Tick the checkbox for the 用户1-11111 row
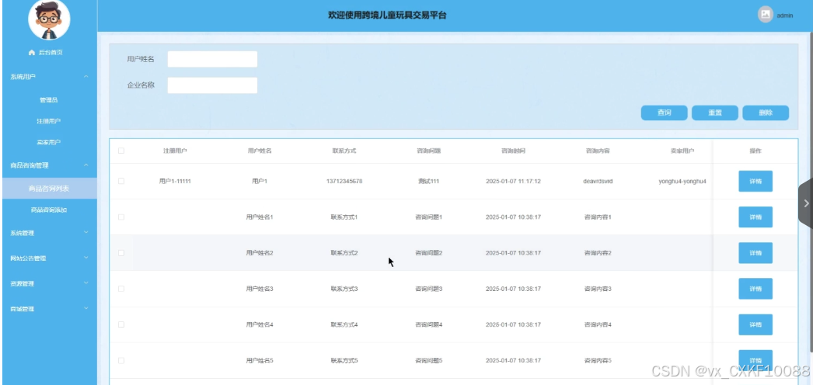Viewport: 813px width, 385px height. click(121, 181)
